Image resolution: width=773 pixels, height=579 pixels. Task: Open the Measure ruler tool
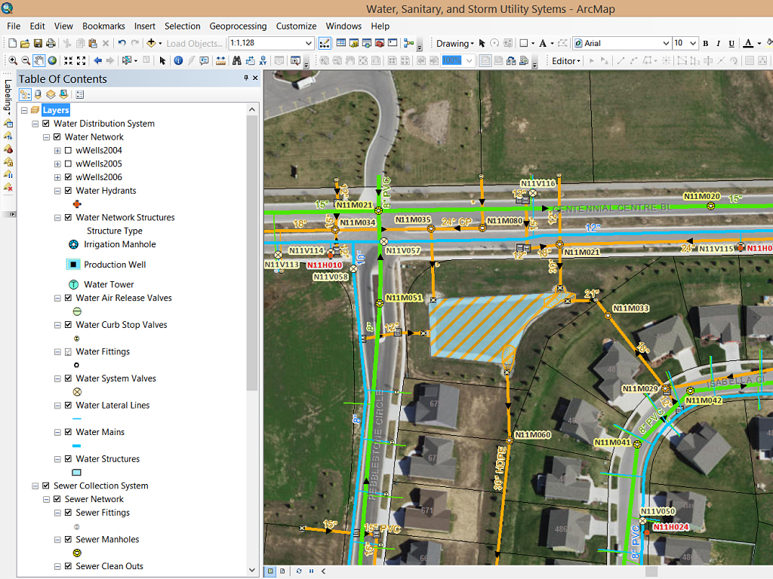pyautogui.click(x=221, y=60)
